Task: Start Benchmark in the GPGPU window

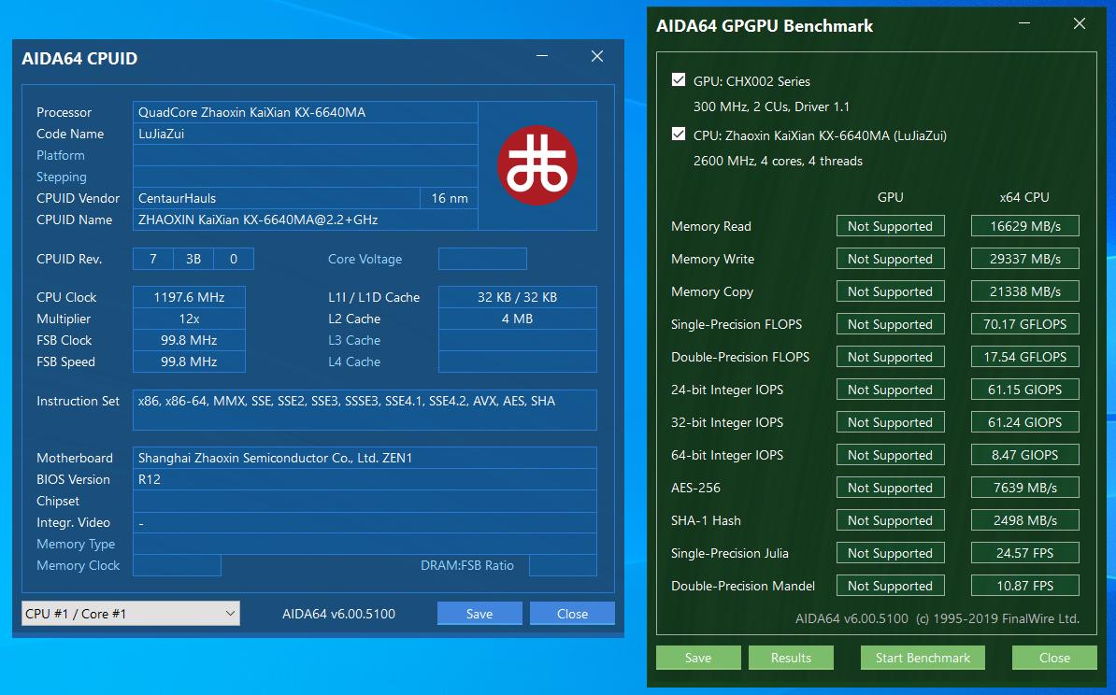Action: pyautogui.click(x=923, y=658)
